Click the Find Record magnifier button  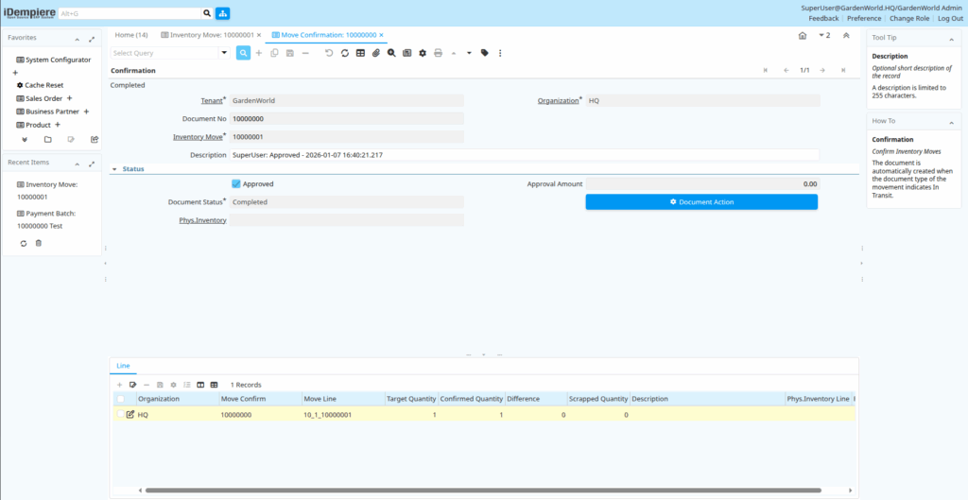coord(243,53)
